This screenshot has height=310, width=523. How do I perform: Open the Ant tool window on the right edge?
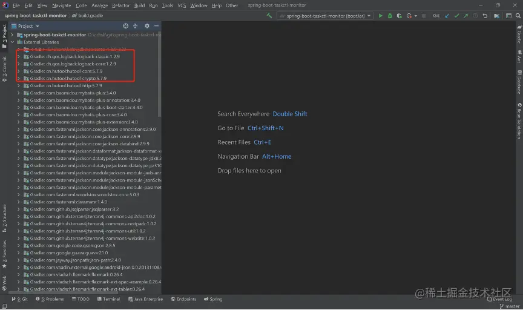click(x=519, y=57)
